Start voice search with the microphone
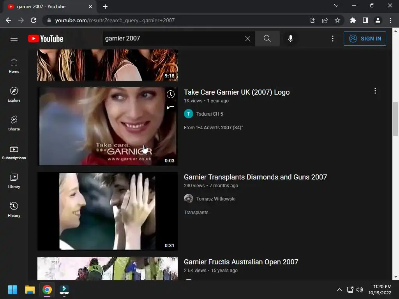399x299 pixels. coord(291,39)
